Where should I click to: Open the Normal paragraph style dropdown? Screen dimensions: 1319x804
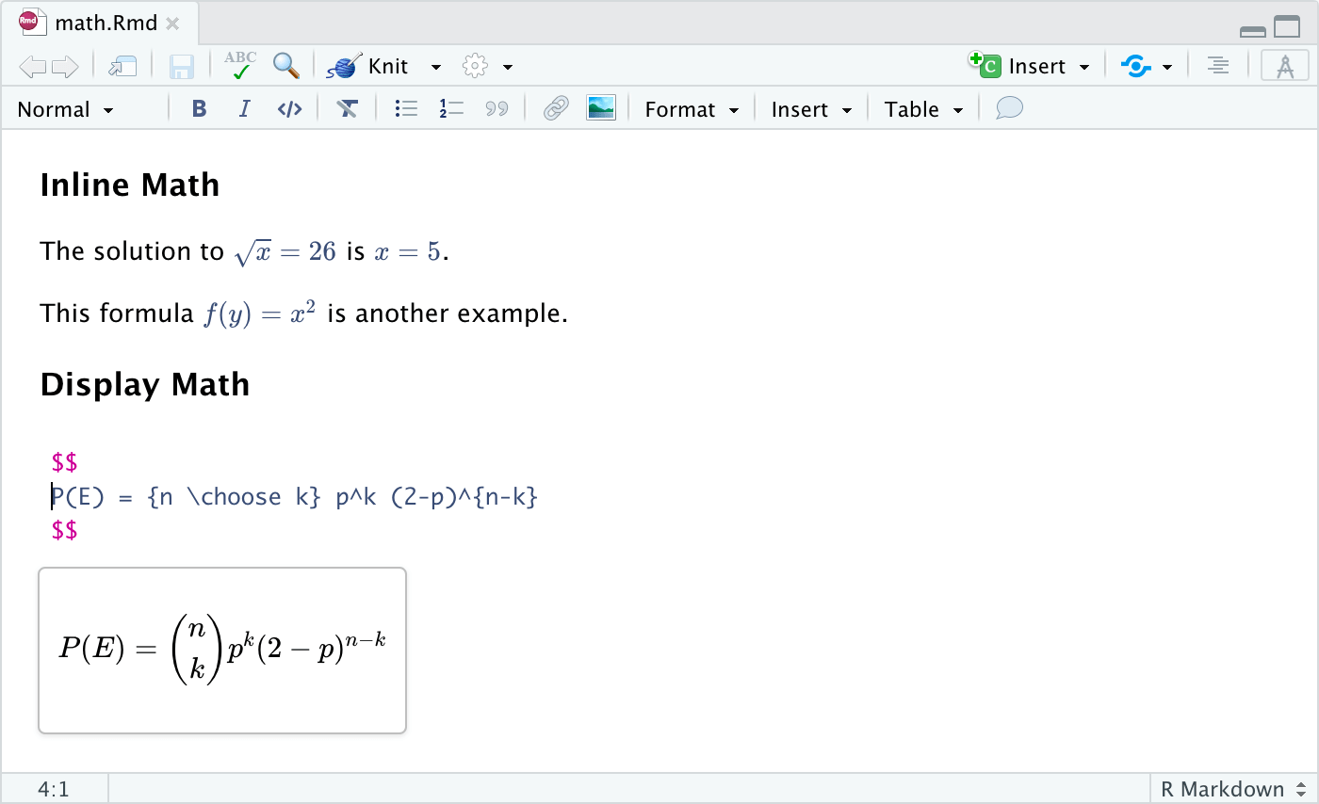(x=62, y=109)
